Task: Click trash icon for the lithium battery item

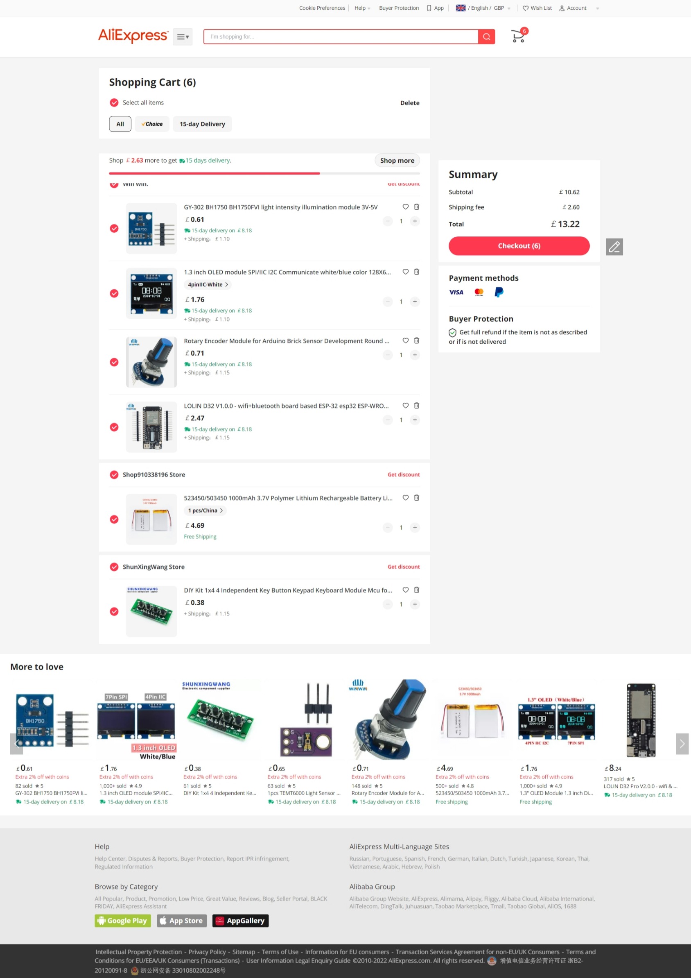Action: (x=417, y=497)
